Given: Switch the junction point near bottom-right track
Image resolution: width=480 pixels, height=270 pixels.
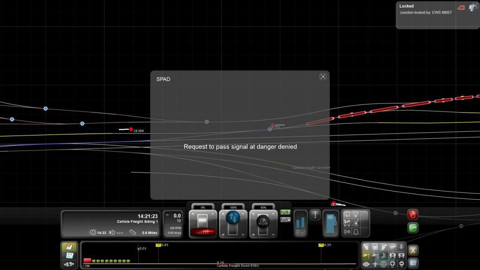Looking at the screenshot, I should (x=461, y=226).
